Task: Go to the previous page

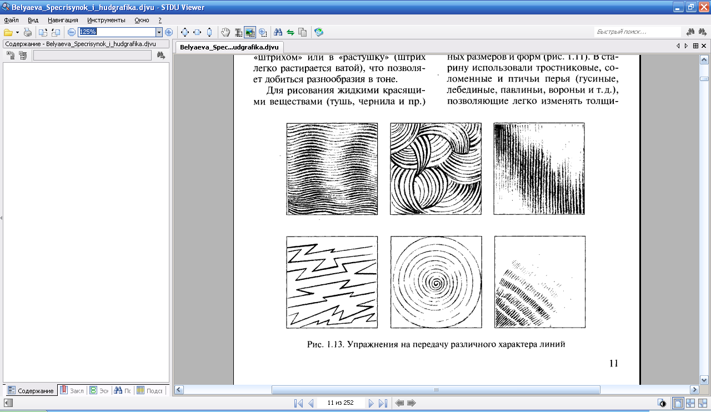Action: [x=311, y=403]
